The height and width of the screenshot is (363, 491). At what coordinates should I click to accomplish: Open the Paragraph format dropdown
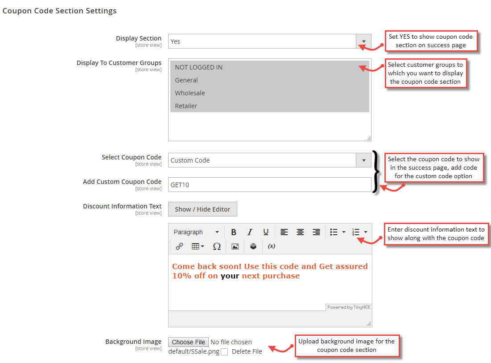(x=196, y=232)
